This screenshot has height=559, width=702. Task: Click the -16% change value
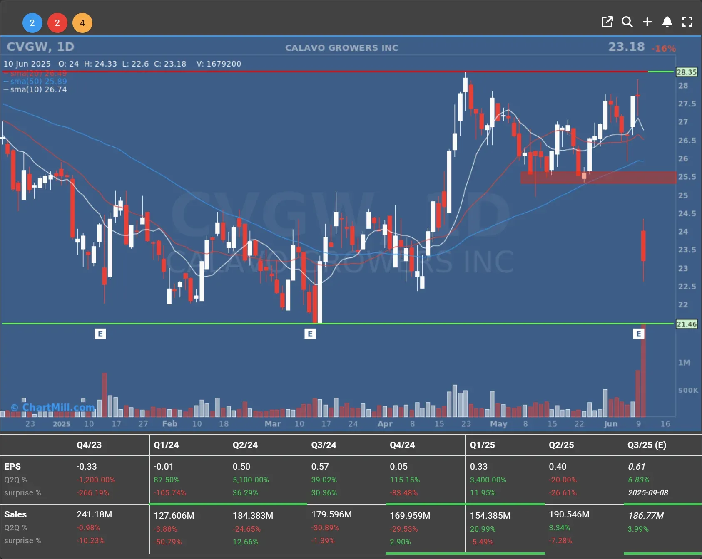pos(663,49)
